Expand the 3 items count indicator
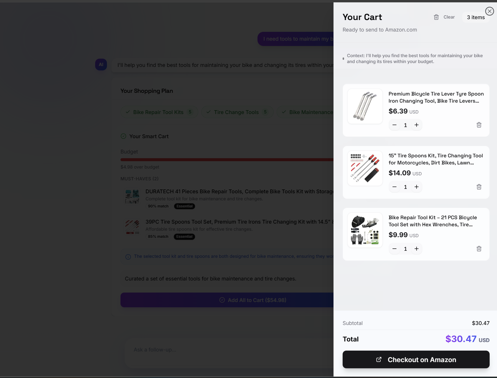This screenshot has width=497, height=378. 475,17
